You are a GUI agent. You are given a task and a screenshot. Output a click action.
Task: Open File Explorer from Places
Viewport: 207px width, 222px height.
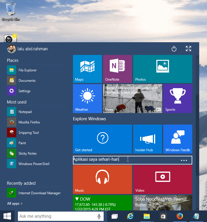[36, 70]
